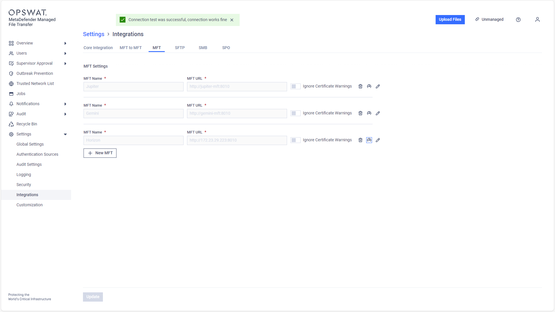The image size is (555, 312).
Task: Click the Supervisor Approval checkmark icon
Action: coord(11,64)
